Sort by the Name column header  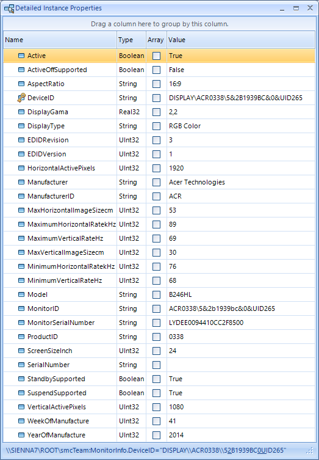60,40
